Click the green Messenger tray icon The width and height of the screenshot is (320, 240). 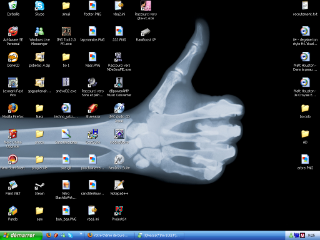tap(291, 236)
